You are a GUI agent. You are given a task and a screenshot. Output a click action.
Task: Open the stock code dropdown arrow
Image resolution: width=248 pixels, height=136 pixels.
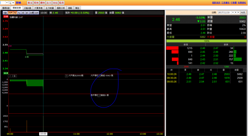click(x=7, y=3)
